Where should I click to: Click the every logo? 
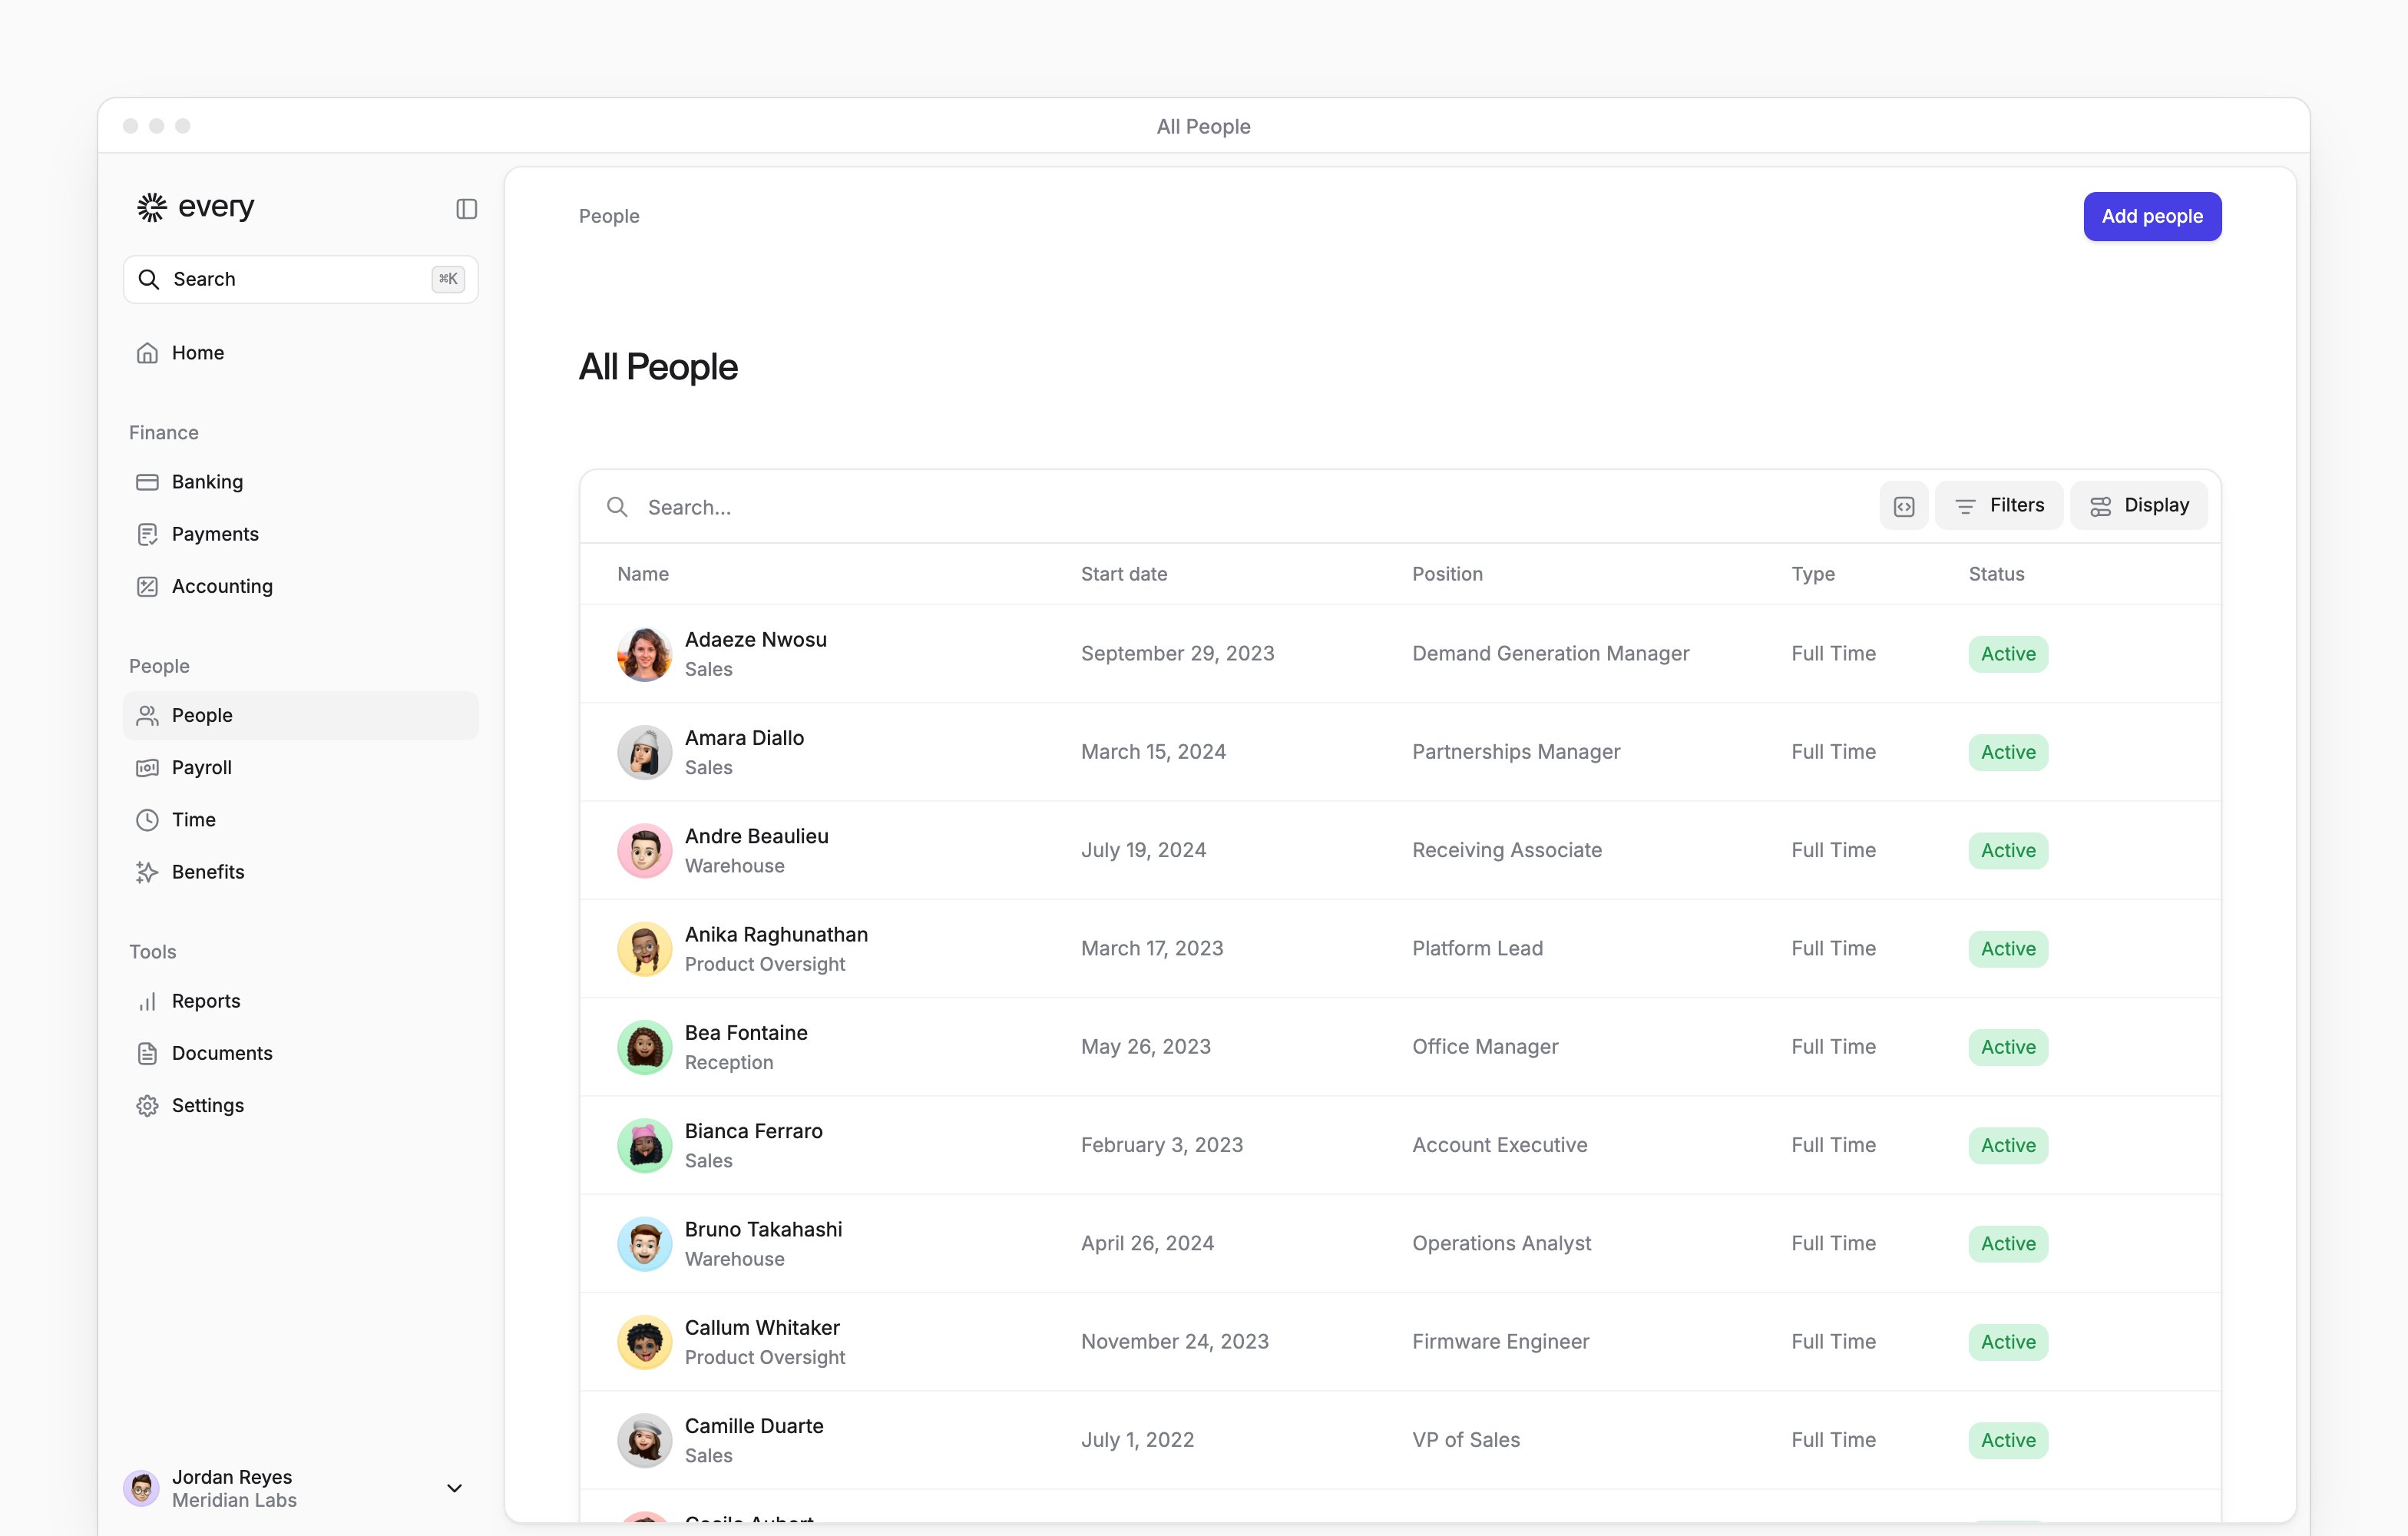pyautogui.click(x=196, y=207)
